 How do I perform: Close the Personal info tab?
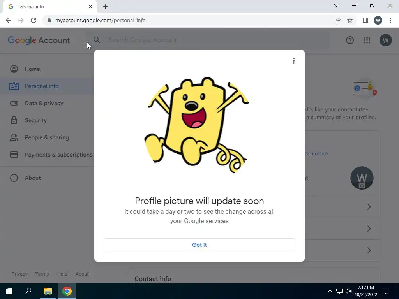(x=90, y=7)
